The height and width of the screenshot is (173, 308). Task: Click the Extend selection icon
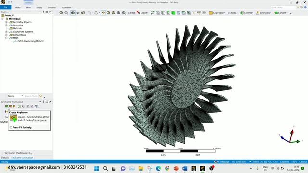click(242, 13)
